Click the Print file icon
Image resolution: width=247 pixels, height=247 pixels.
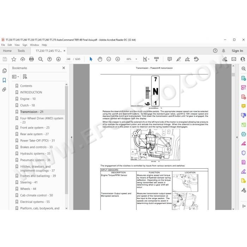pyautogui.click(x=31, y=59)
